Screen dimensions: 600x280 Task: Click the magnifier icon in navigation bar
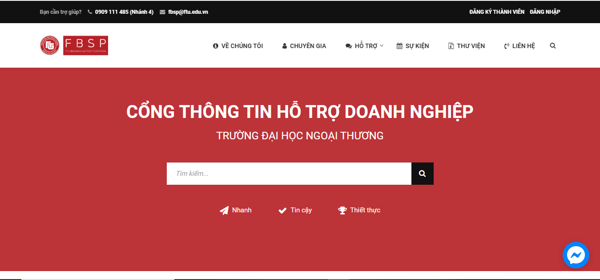pos(552,46)
